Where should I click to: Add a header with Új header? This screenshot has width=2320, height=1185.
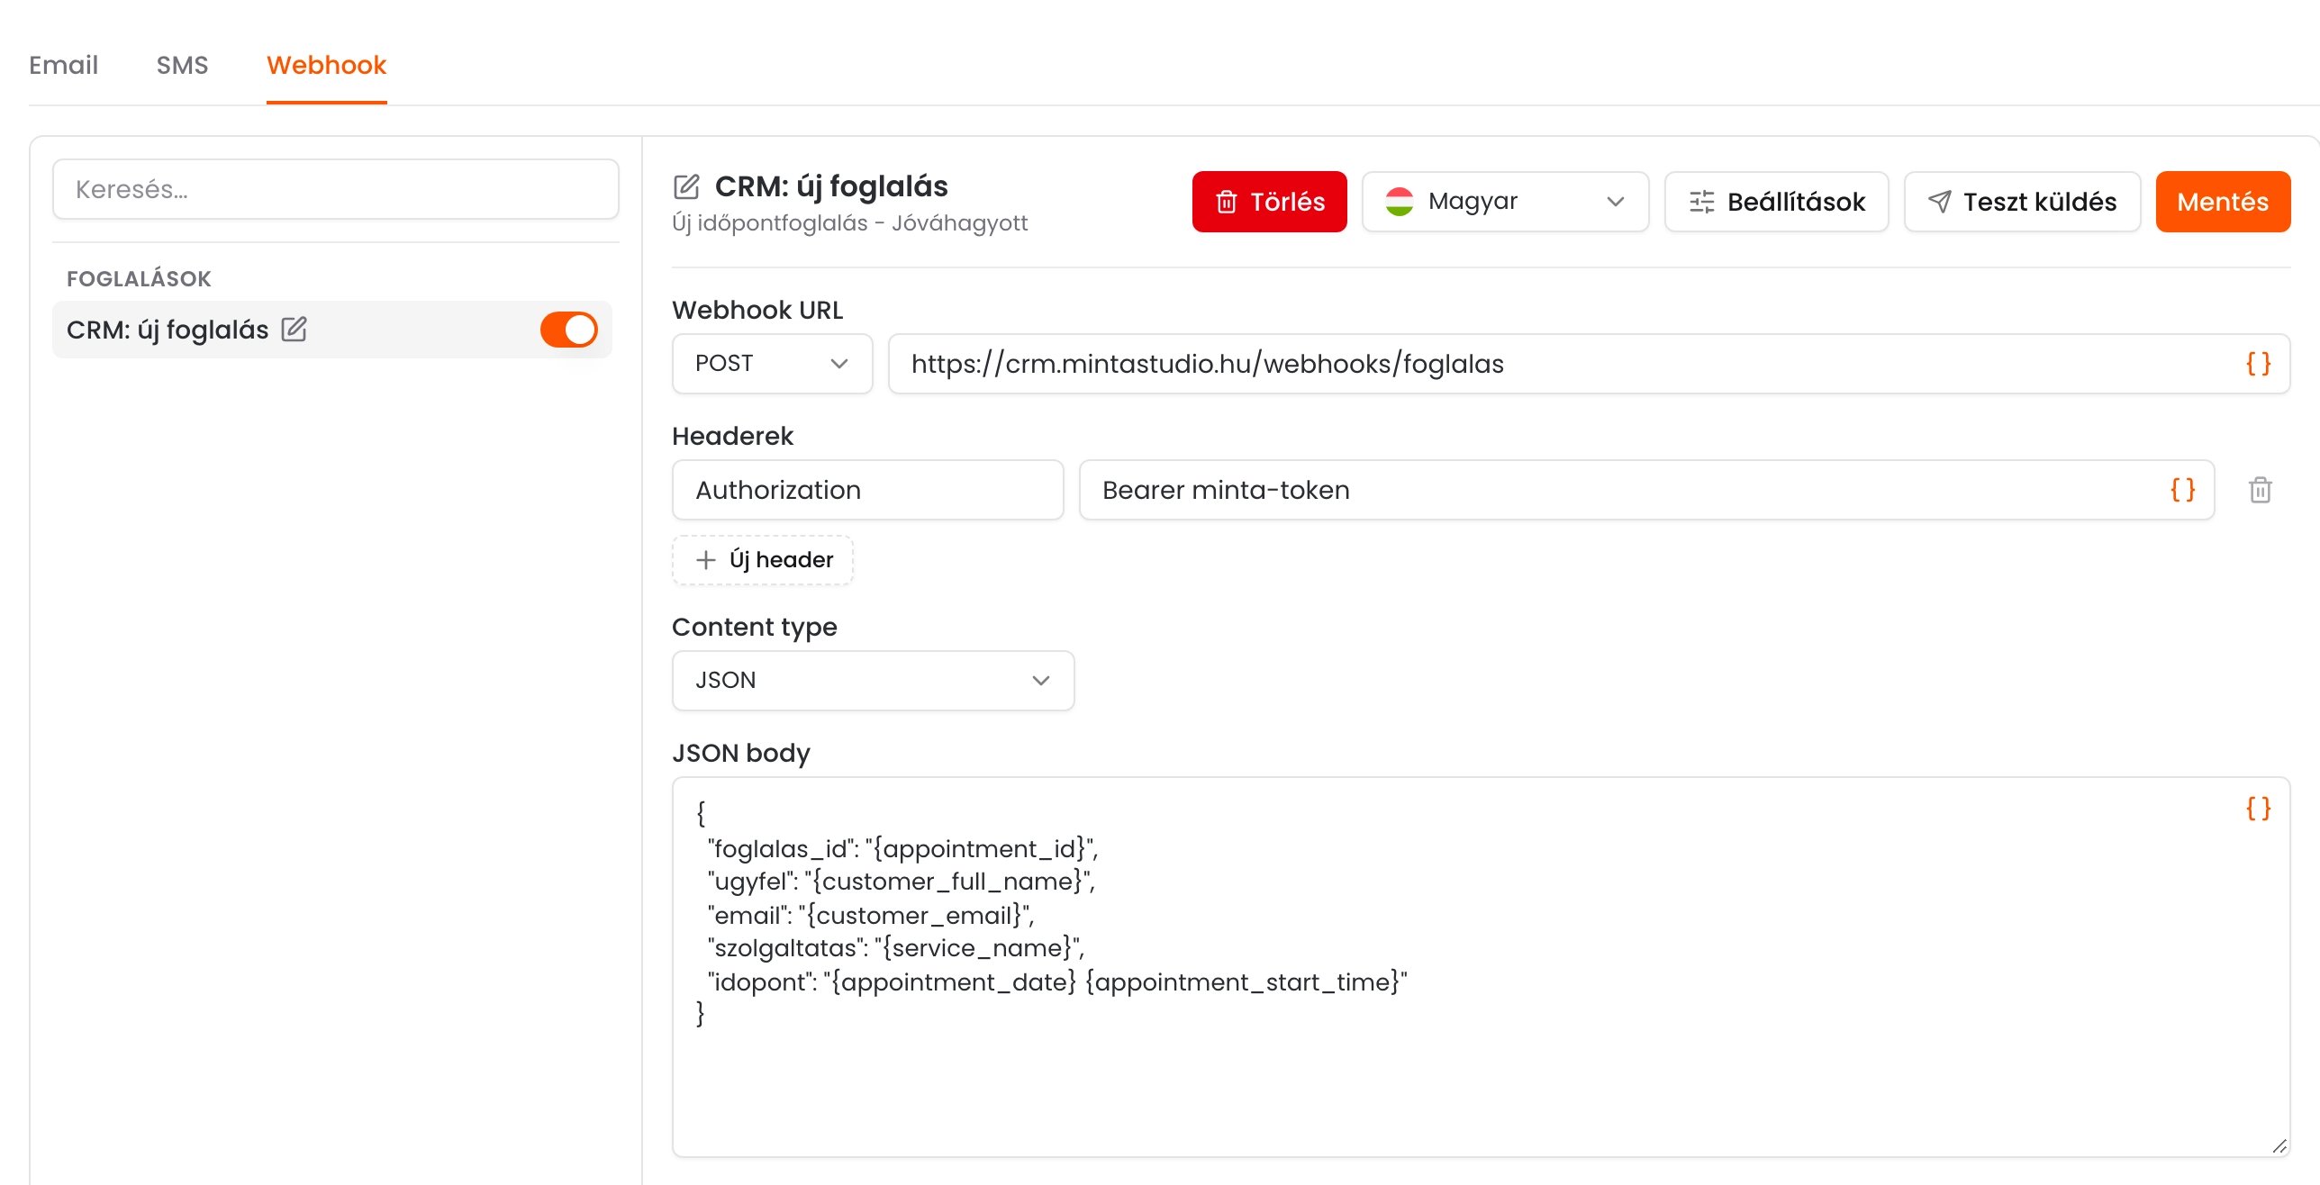[763, 560]
